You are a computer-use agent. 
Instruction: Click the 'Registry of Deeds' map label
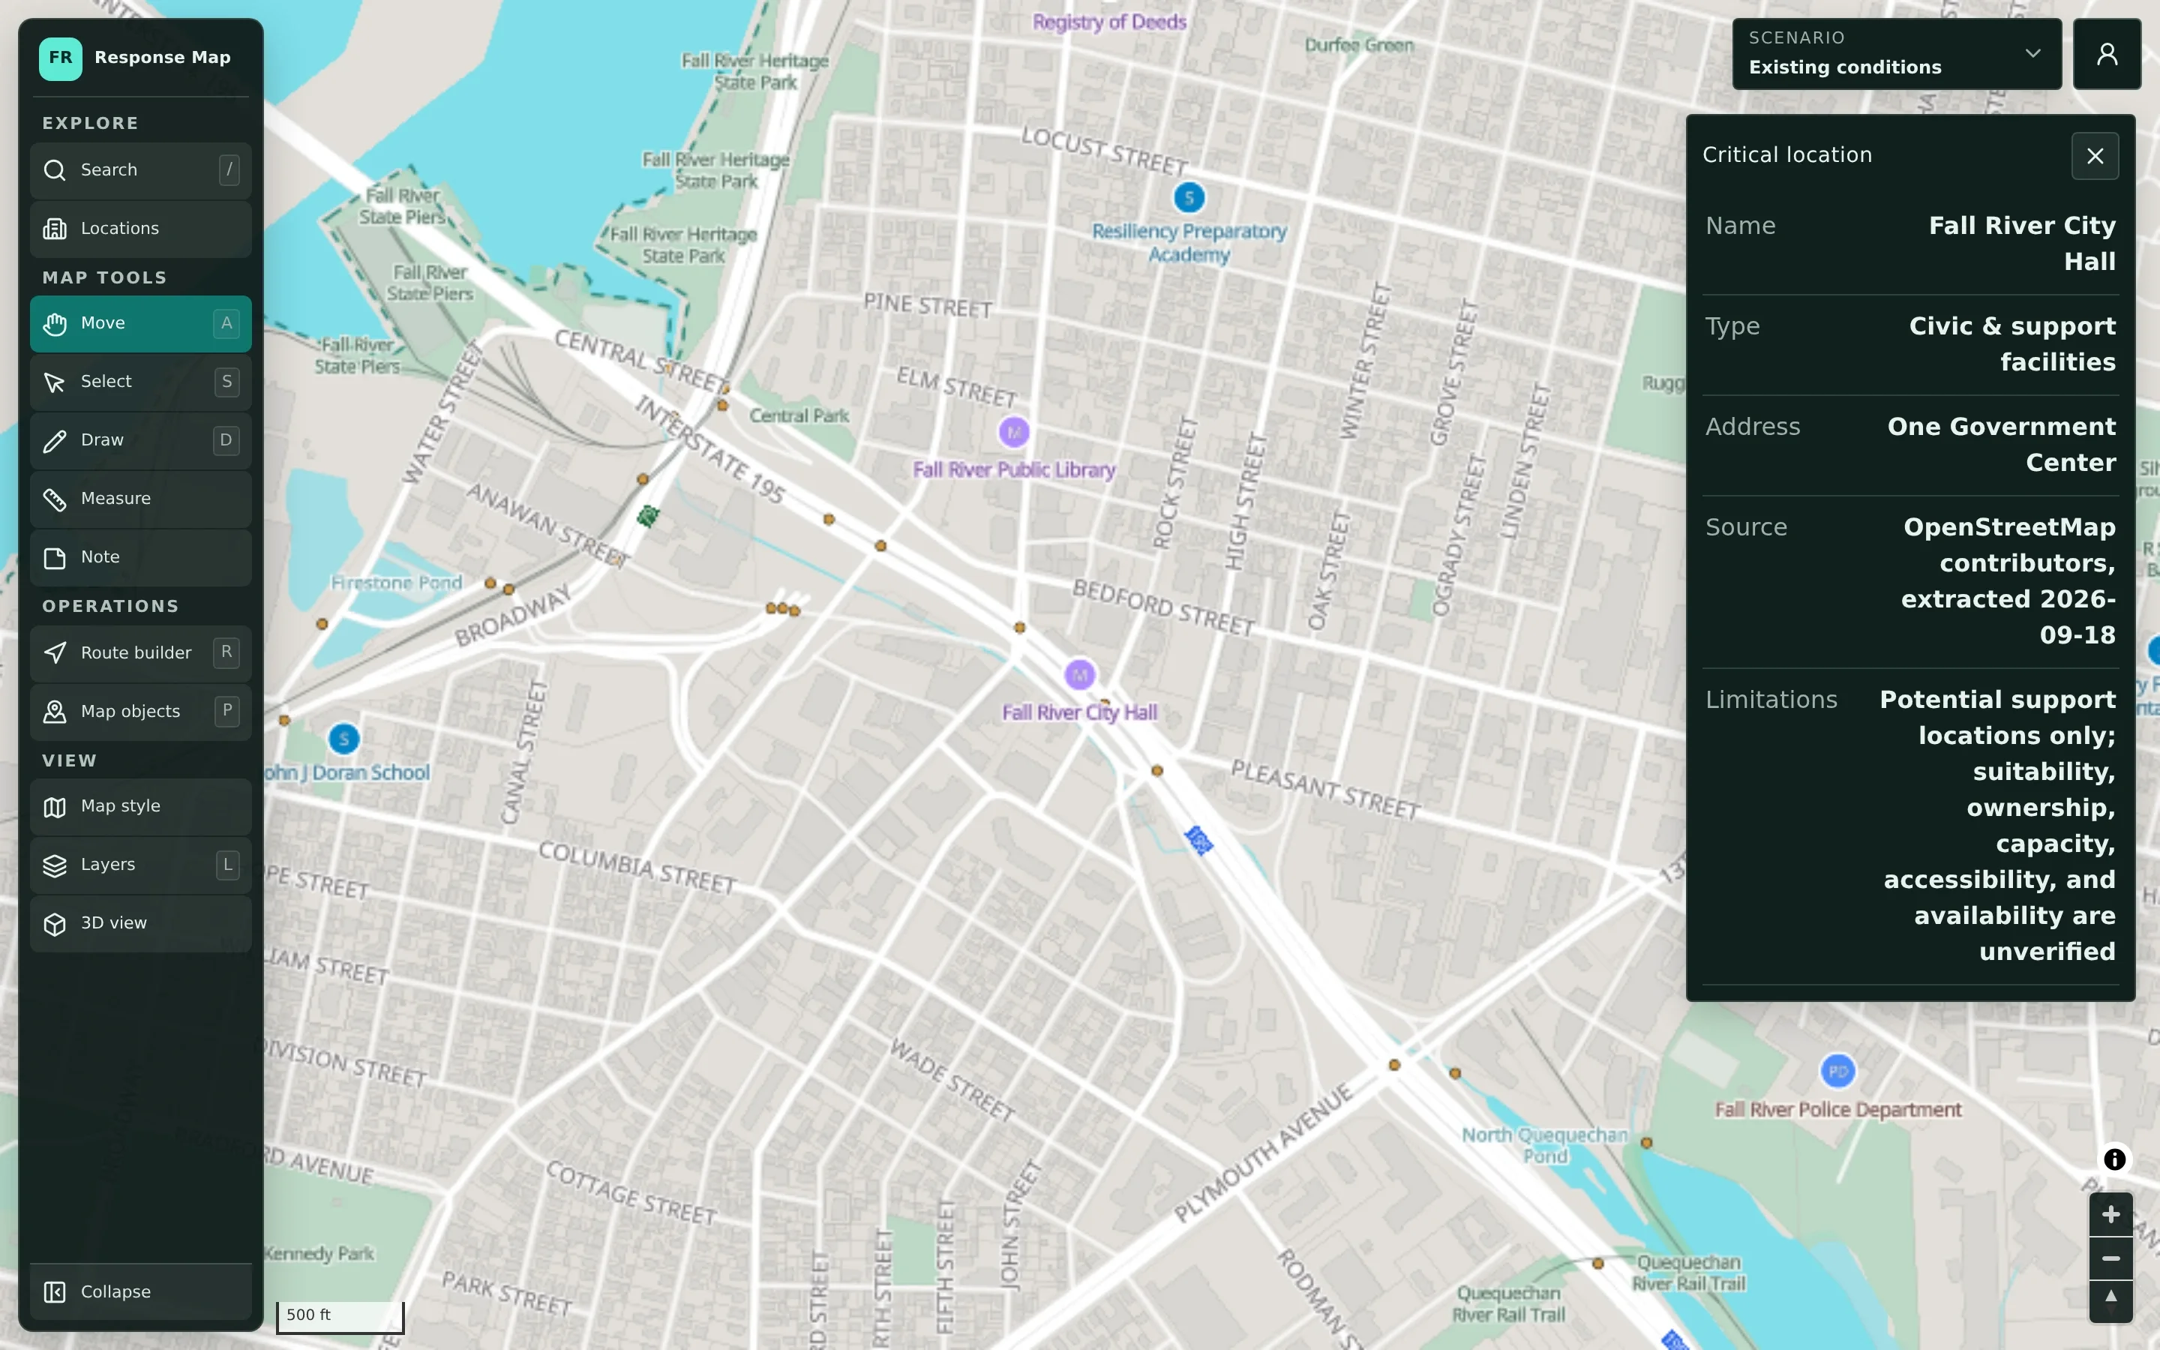click(x=1109, y=22)
